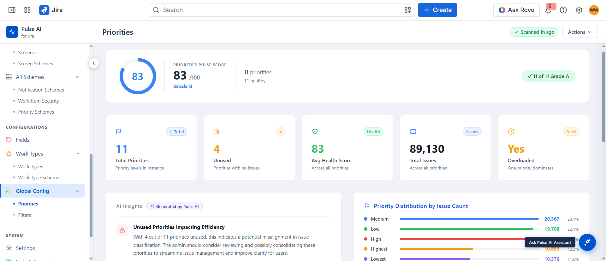
Task: Open the Actions dropdown
Action: click(x=580, y=32)
